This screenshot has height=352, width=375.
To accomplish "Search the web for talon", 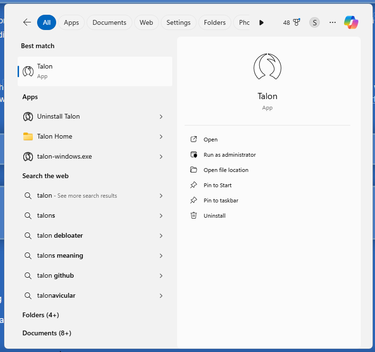I will coord(95,196).
